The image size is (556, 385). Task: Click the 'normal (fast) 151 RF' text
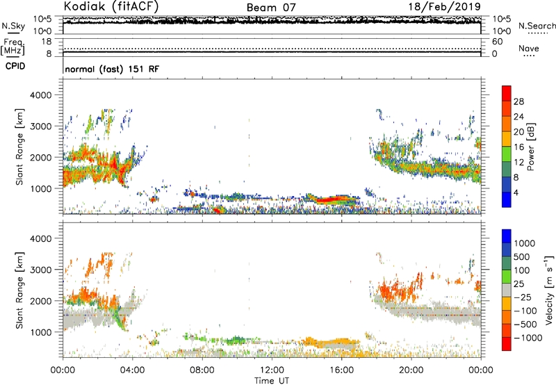pos(112,69)
